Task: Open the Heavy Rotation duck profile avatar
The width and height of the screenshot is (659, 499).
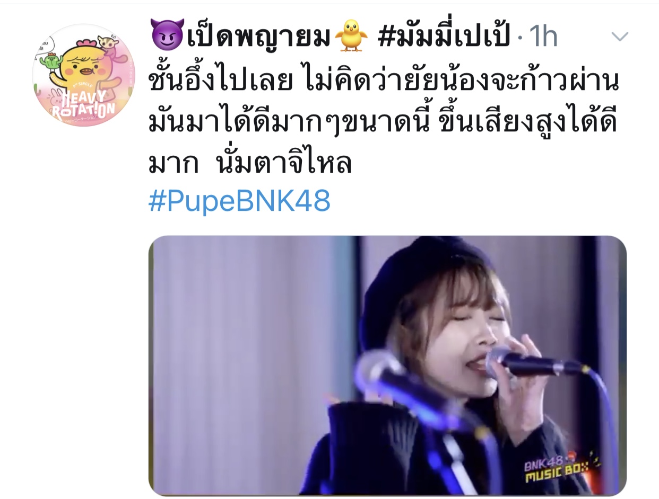Action: tap(84, 75)
